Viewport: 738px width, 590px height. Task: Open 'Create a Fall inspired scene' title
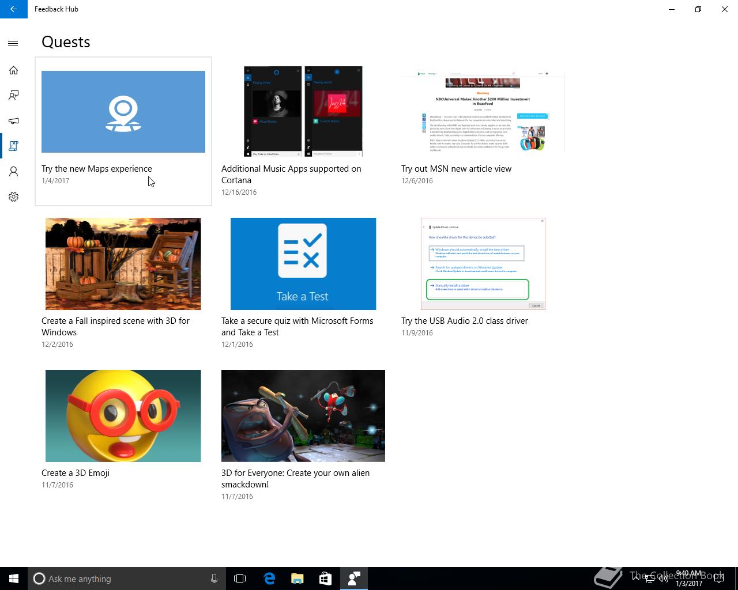point(115,327)
